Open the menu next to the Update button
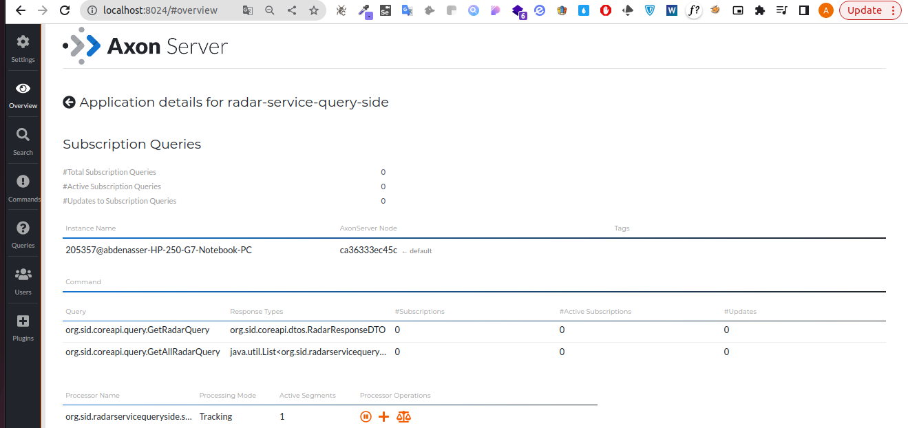Screen dimensions: 908x428 click(x=891, y=10)
